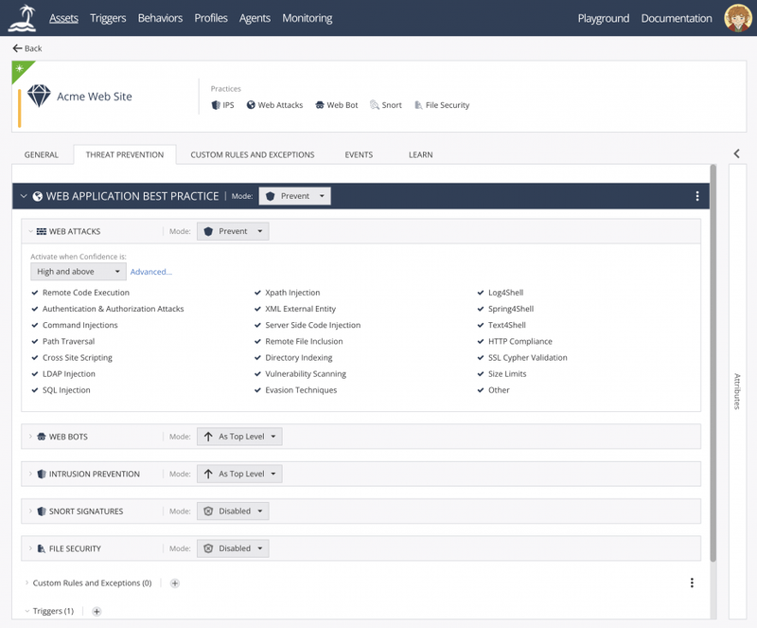This screenshot has height=628, width=757.
Task: Collapse Web Application Best Practice section chevron
Action: click(x=23, y=196)
